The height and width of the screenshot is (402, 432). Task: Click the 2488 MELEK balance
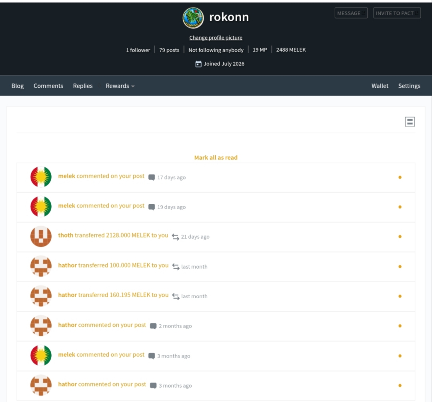pos(291,50)
